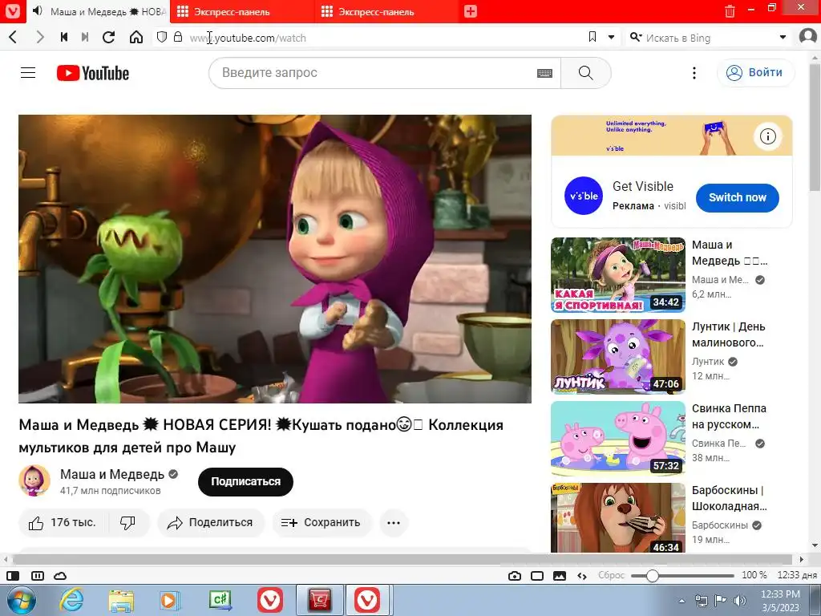Open Vivaldi sync cloud icon

point(60,576)
